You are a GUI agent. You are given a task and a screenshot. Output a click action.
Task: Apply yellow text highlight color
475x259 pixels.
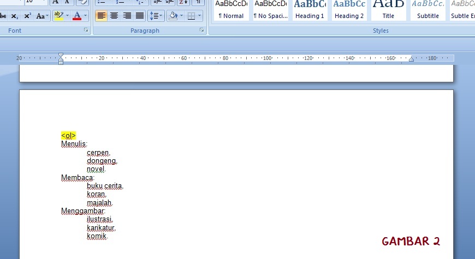click(x=58, y=16)
